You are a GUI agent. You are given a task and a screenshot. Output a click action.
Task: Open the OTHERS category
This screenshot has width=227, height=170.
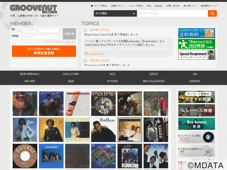point(112,81)
